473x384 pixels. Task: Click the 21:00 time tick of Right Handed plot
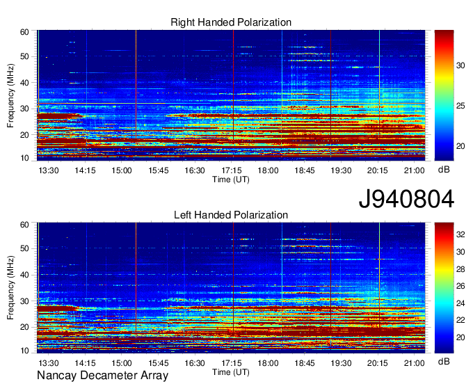(414, 170)
